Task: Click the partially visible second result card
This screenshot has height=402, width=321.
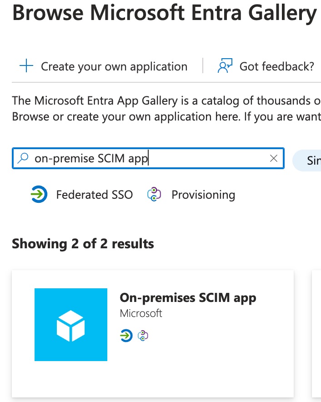Action: pos(316,332)
